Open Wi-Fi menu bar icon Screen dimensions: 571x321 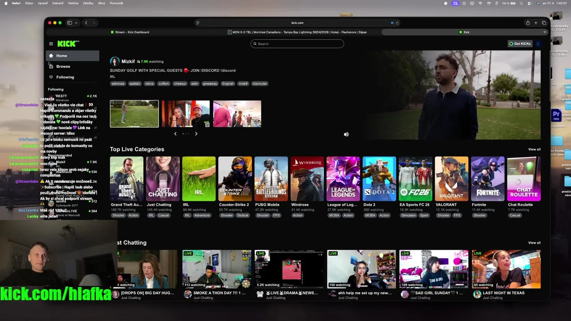pos(480,3)
